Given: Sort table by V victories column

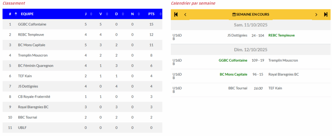Looking at the screenshot, I should pos(101,14).
